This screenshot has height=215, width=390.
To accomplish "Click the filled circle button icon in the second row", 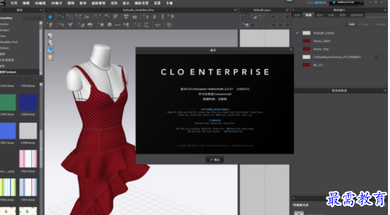I will [101, 25].
